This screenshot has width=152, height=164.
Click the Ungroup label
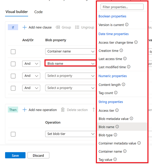[88, 27]
